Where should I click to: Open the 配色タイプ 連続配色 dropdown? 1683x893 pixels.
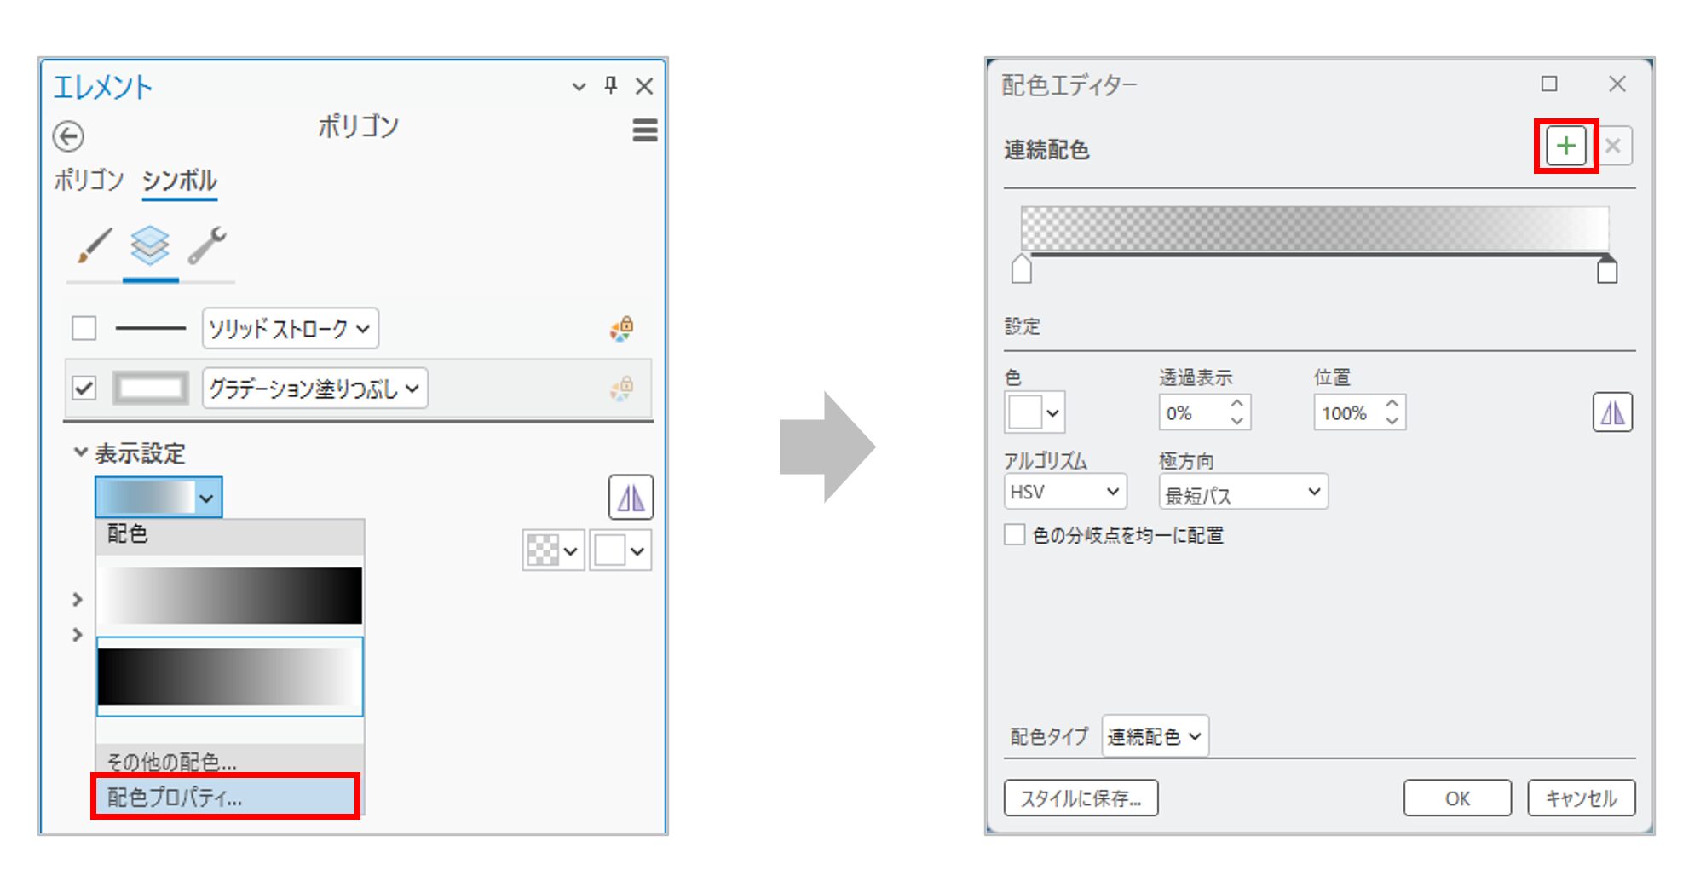coord(1155,736)
